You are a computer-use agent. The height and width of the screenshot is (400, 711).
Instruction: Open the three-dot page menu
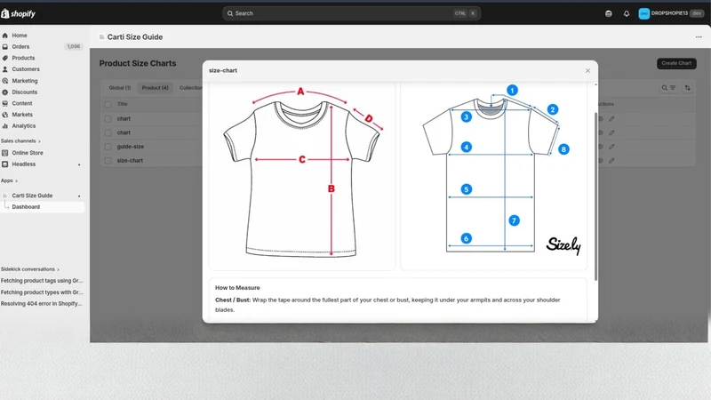coord(699,37)
